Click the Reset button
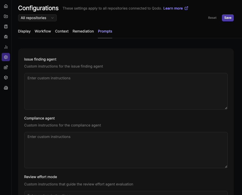The image size is (242, 195). [x=212, y=18]
